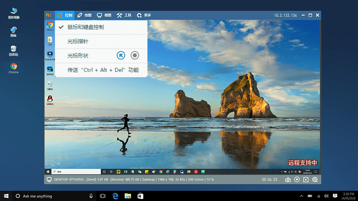Open Excel on the remote taskbar

pos(125,172)
